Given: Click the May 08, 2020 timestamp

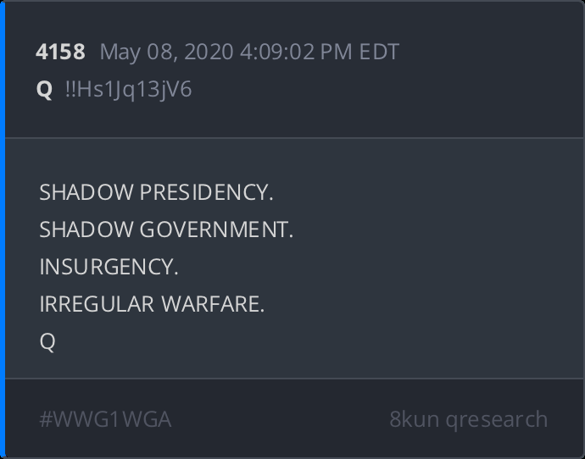Looking at the screenshot, I should click(x=249, y=53).
